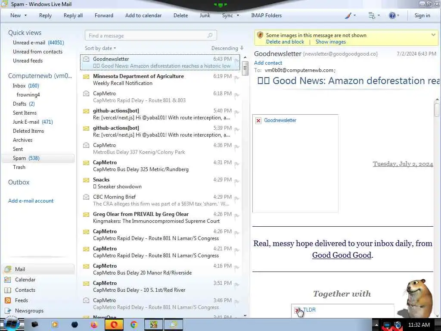Toggle flag on CapMetro 4:36 PM message
The width and height of the screenshot is (441, 331).
(x=236, y=147)
